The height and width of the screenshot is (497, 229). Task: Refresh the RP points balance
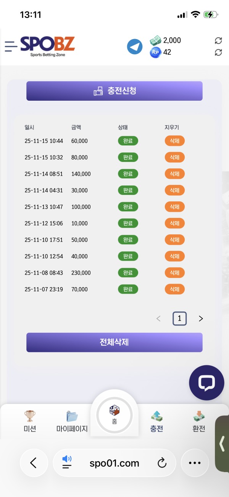tap(218, 52)
